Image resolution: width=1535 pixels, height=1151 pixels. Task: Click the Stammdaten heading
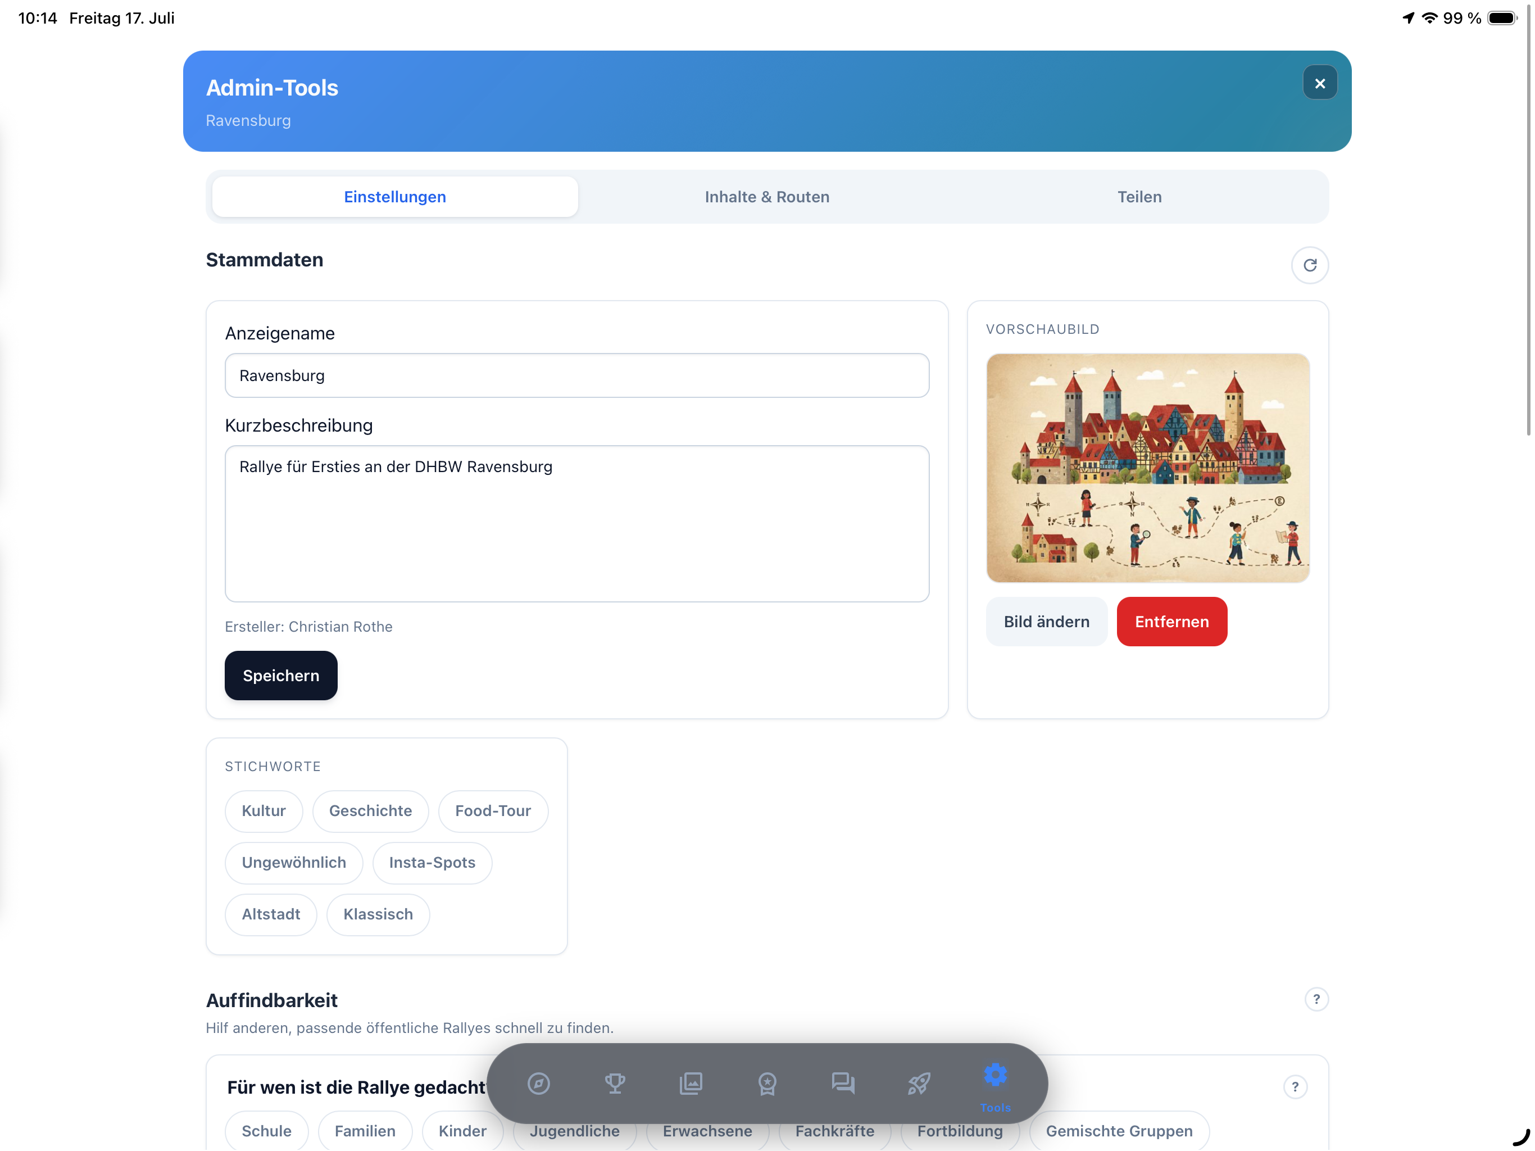pos(265,260)
